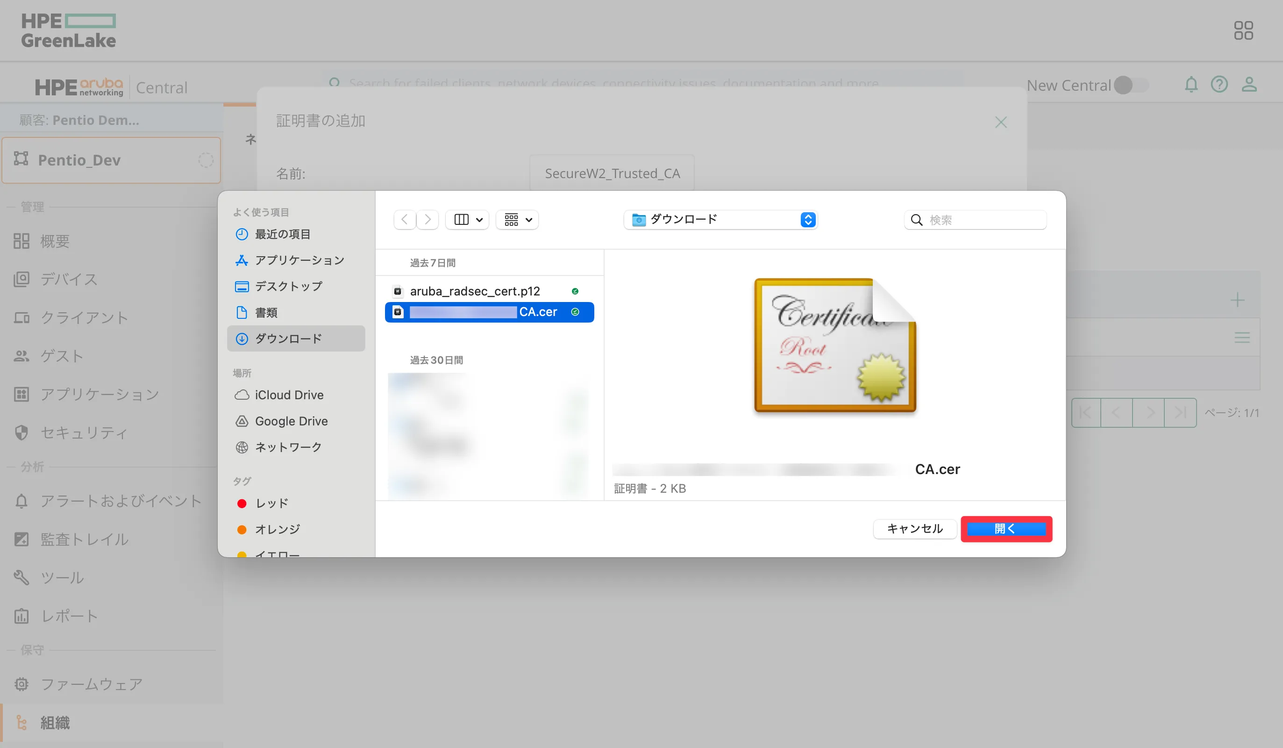
Task: Click the 開く button
Action: 1006,528
